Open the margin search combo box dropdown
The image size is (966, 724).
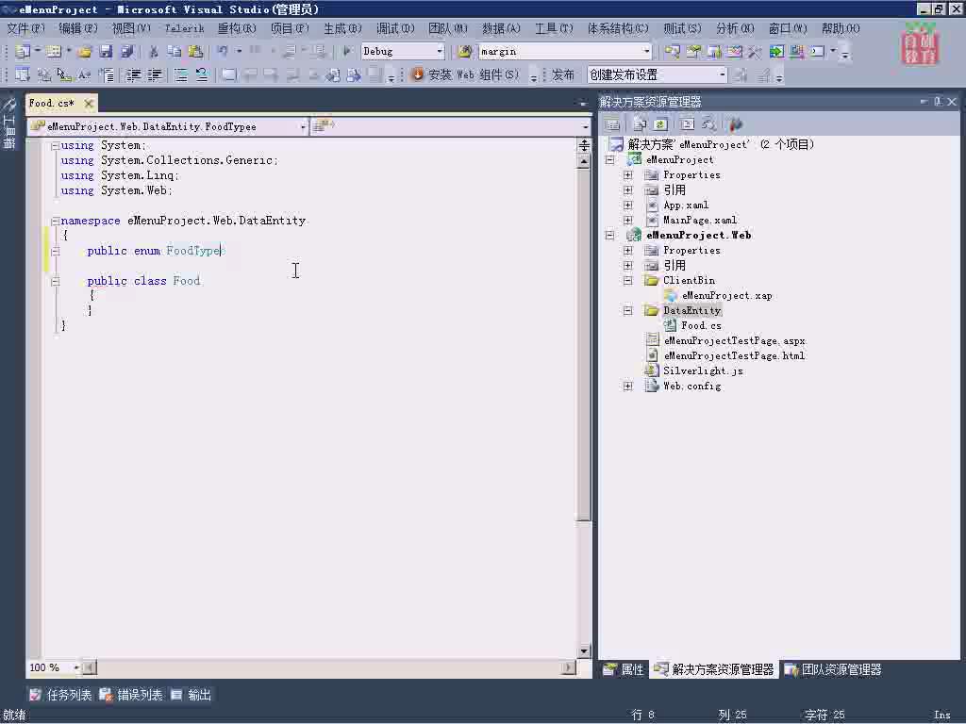click(x=646, y=52)
